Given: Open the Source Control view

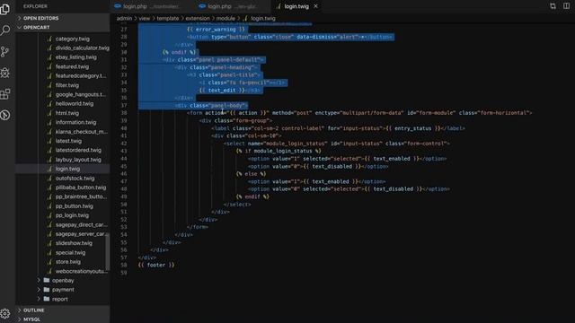Looking at the screenshot, I should [x=5, y=52].
